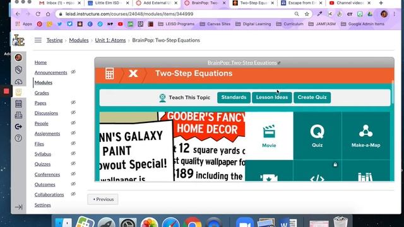
Task: Open the BrainPop Movie feature
Action: [269, 136]
